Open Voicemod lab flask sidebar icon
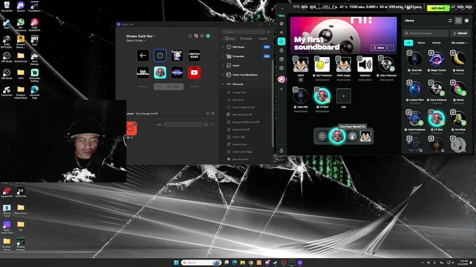Image resolution: width=476 pixels, height=267 pixels. (282, 50)
